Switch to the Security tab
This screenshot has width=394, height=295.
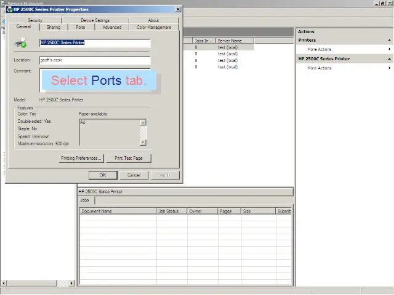[35, 20]
